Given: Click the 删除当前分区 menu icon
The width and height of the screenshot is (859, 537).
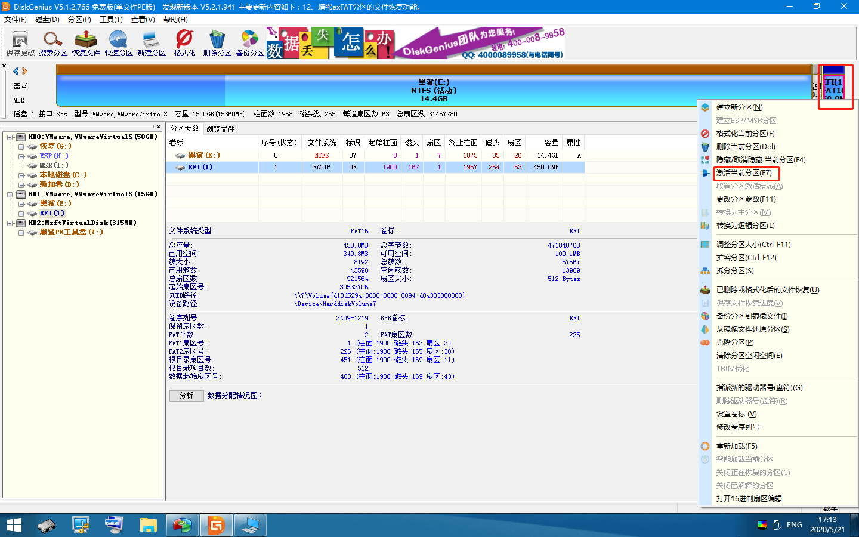Looking at the screenshot, I should pyautogui.click(x=705, y=147).
